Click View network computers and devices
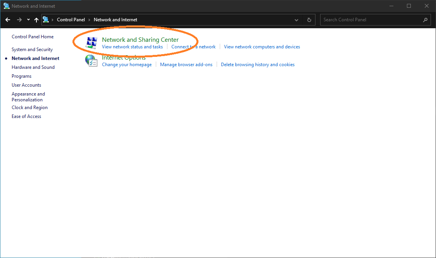 [x=262, y=47]
